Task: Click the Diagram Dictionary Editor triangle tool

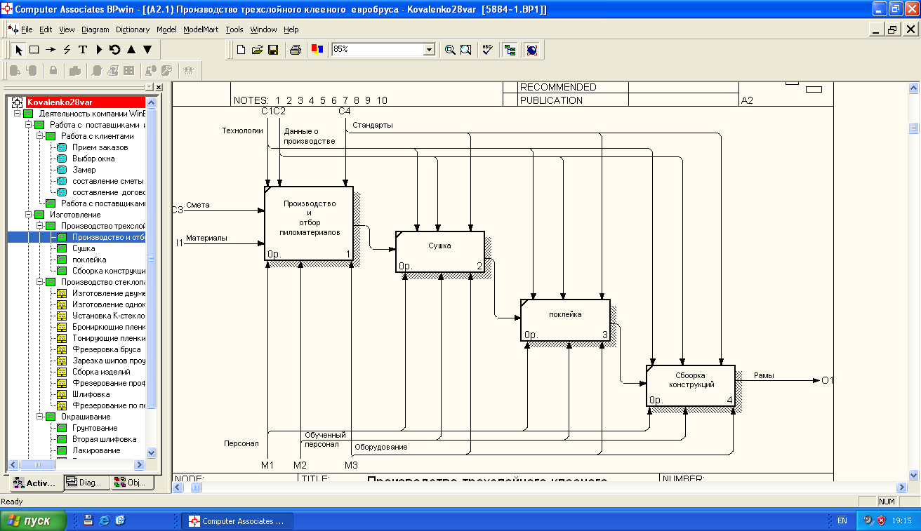Action: (99, 50)
